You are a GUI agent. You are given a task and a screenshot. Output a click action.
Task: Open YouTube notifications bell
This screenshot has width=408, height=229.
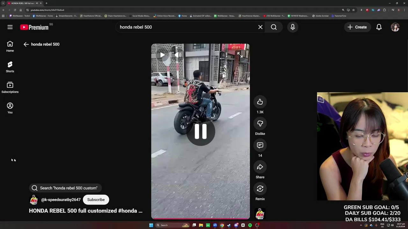tap(379, 27)
